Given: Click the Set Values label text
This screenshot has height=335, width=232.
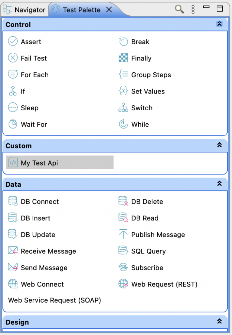Looking at the screenshot, I should click(148, 91).
